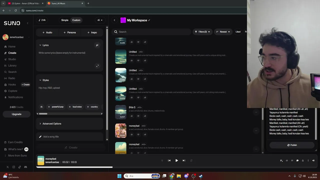Toggle shuffle in the player
Screen dimensions: 320x180
[162, 160]
